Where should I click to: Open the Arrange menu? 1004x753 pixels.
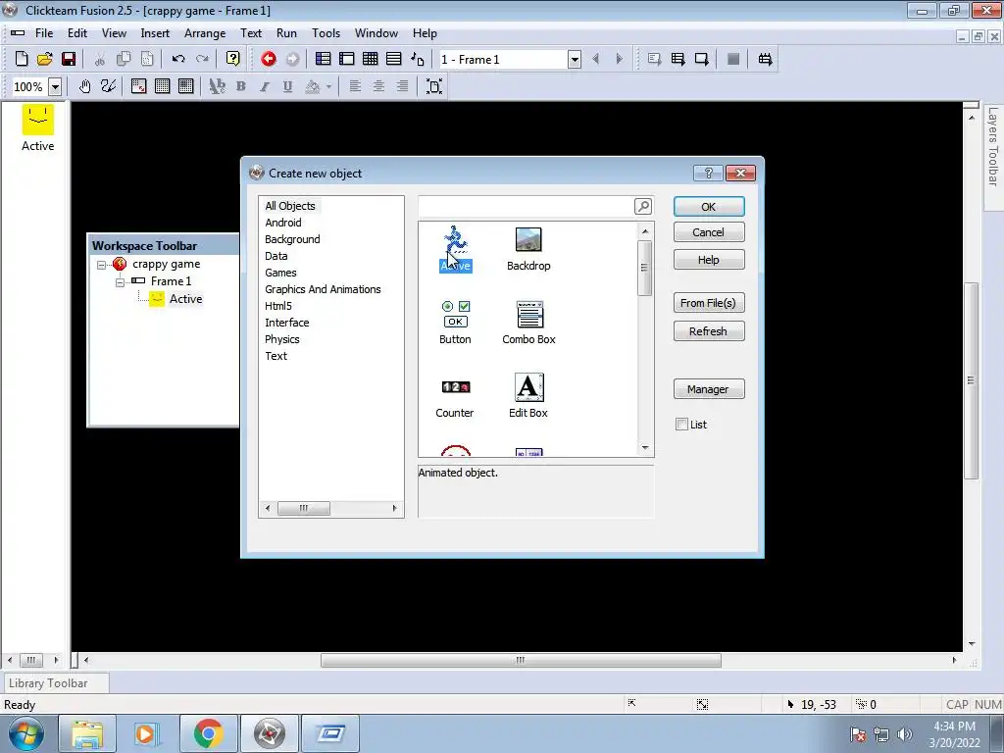205,33
